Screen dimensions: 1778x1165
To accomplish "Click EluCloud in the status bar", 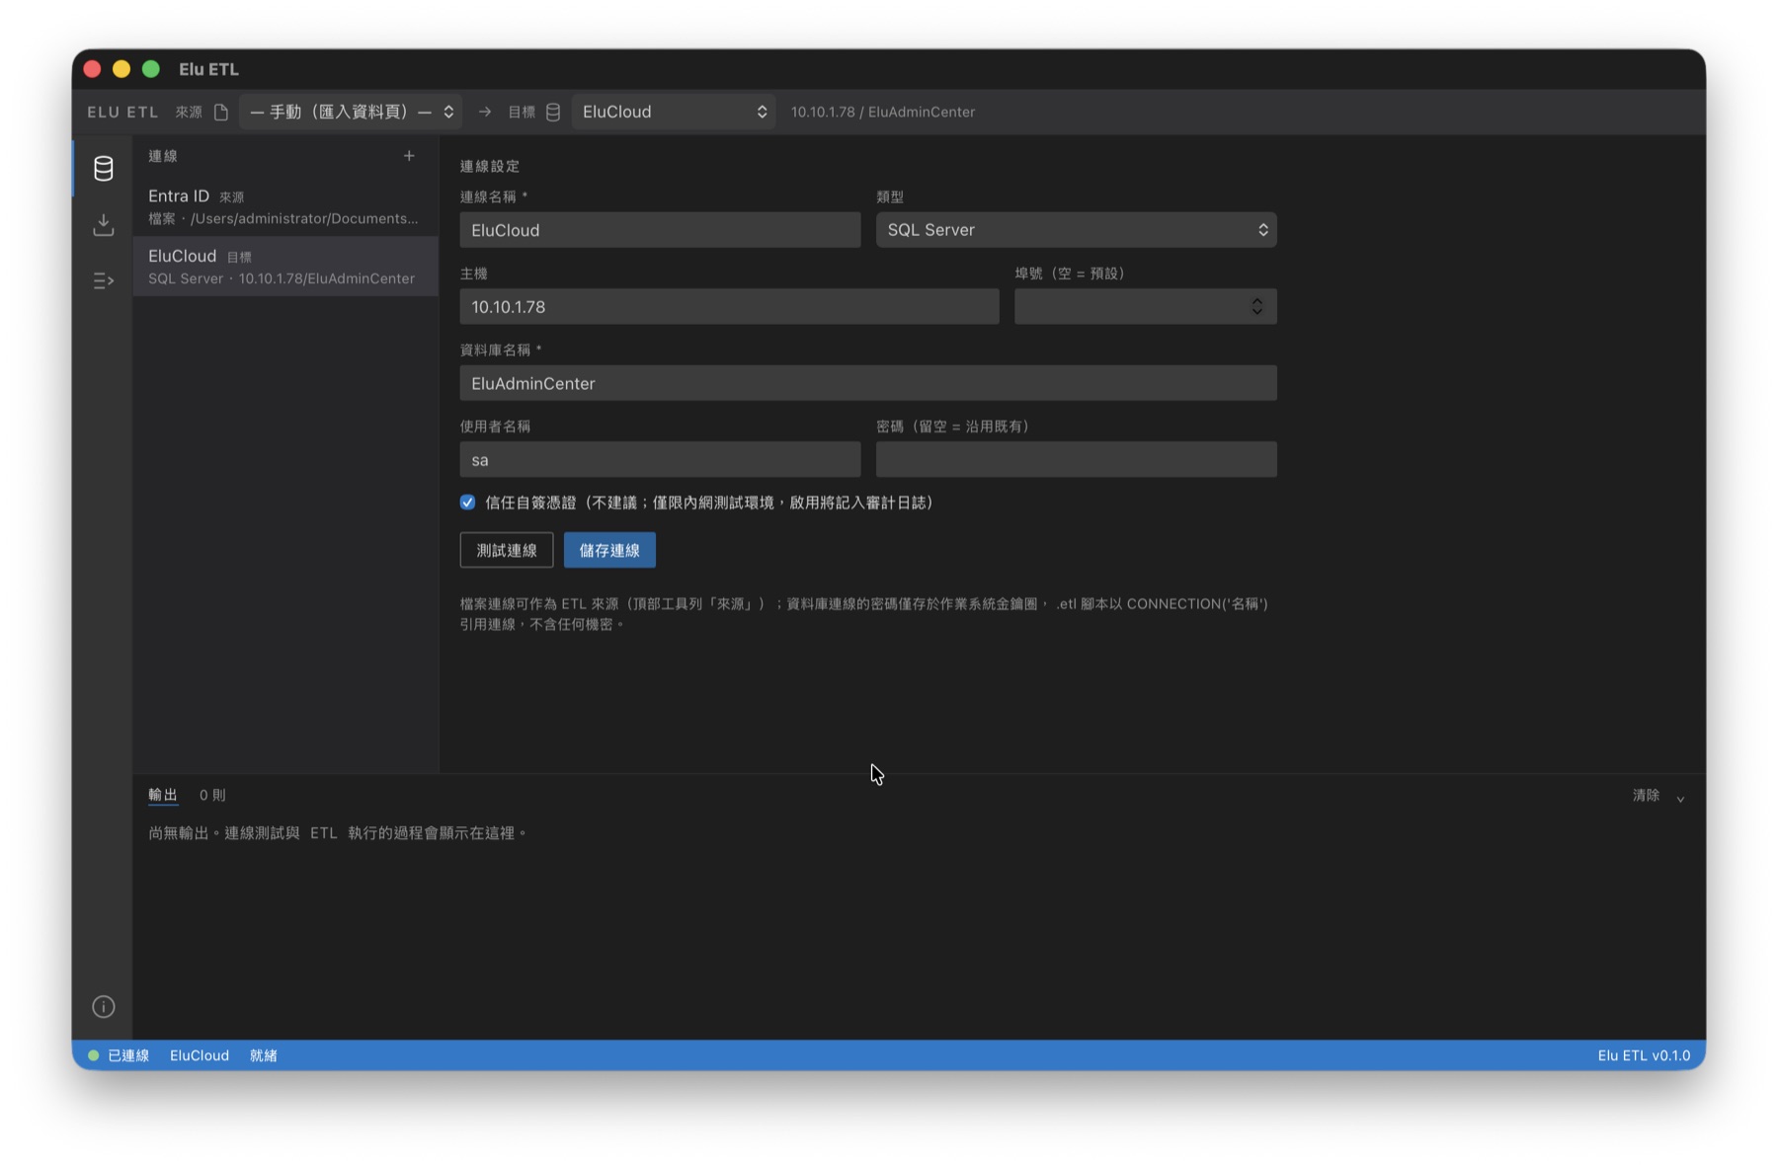I will point(200,1055).
